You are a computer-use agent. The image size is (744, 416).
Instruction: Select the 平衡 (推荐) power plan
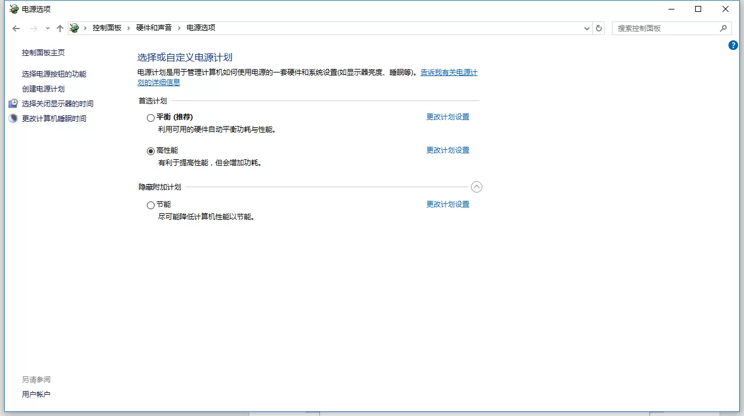point(150,117)
